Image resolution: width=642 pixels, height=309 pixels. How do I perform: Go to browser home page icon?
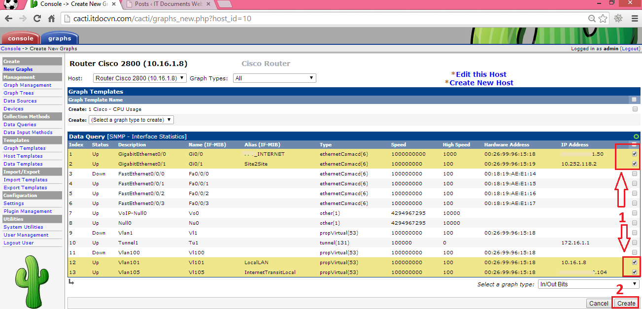pos(51,19)
